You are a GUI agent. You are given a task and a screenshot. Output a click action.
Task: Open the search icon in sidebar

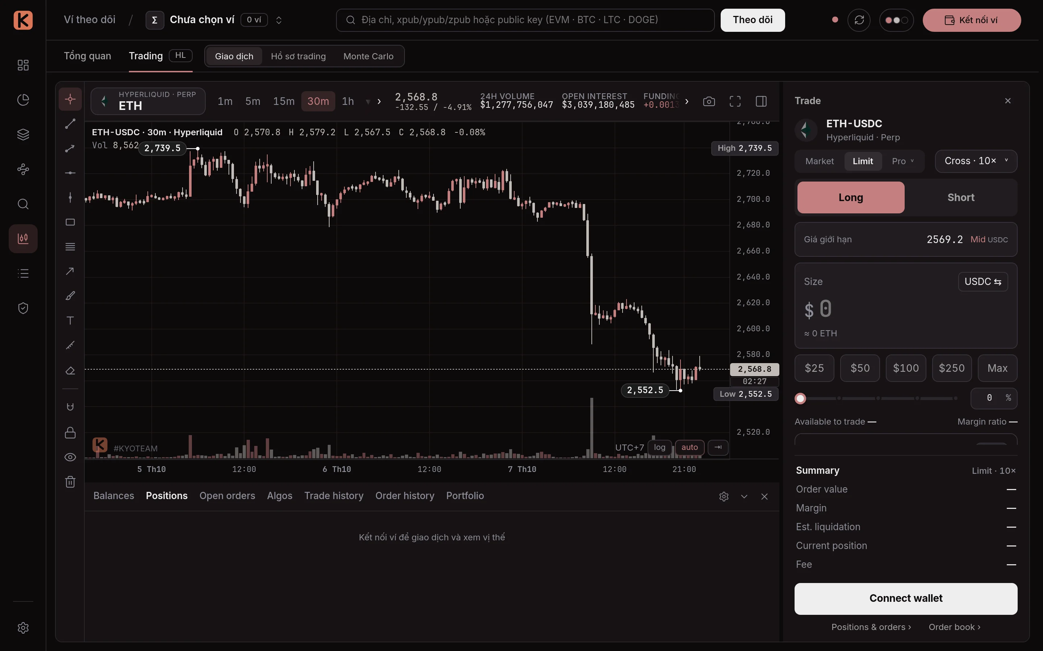click(23, 204)
